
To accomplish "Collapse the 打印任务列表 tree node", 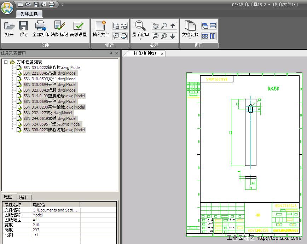I will 6,62.
